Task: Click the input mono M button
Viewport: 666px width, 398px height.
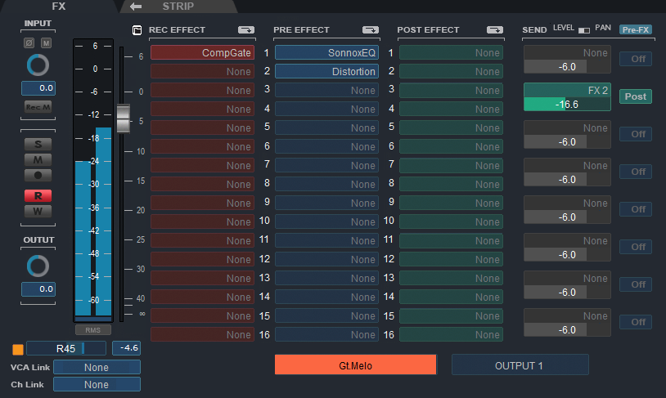Action: pos(46,42)
